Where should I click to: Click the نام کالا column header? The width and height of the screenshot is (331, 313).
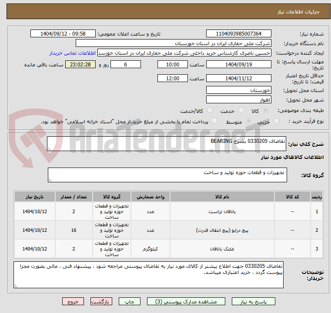tap(222, 197)
